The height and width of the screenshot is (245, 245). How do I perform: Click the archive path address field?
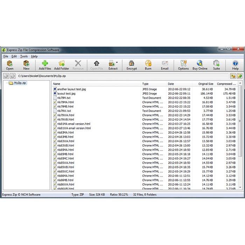tap(122, 76)
